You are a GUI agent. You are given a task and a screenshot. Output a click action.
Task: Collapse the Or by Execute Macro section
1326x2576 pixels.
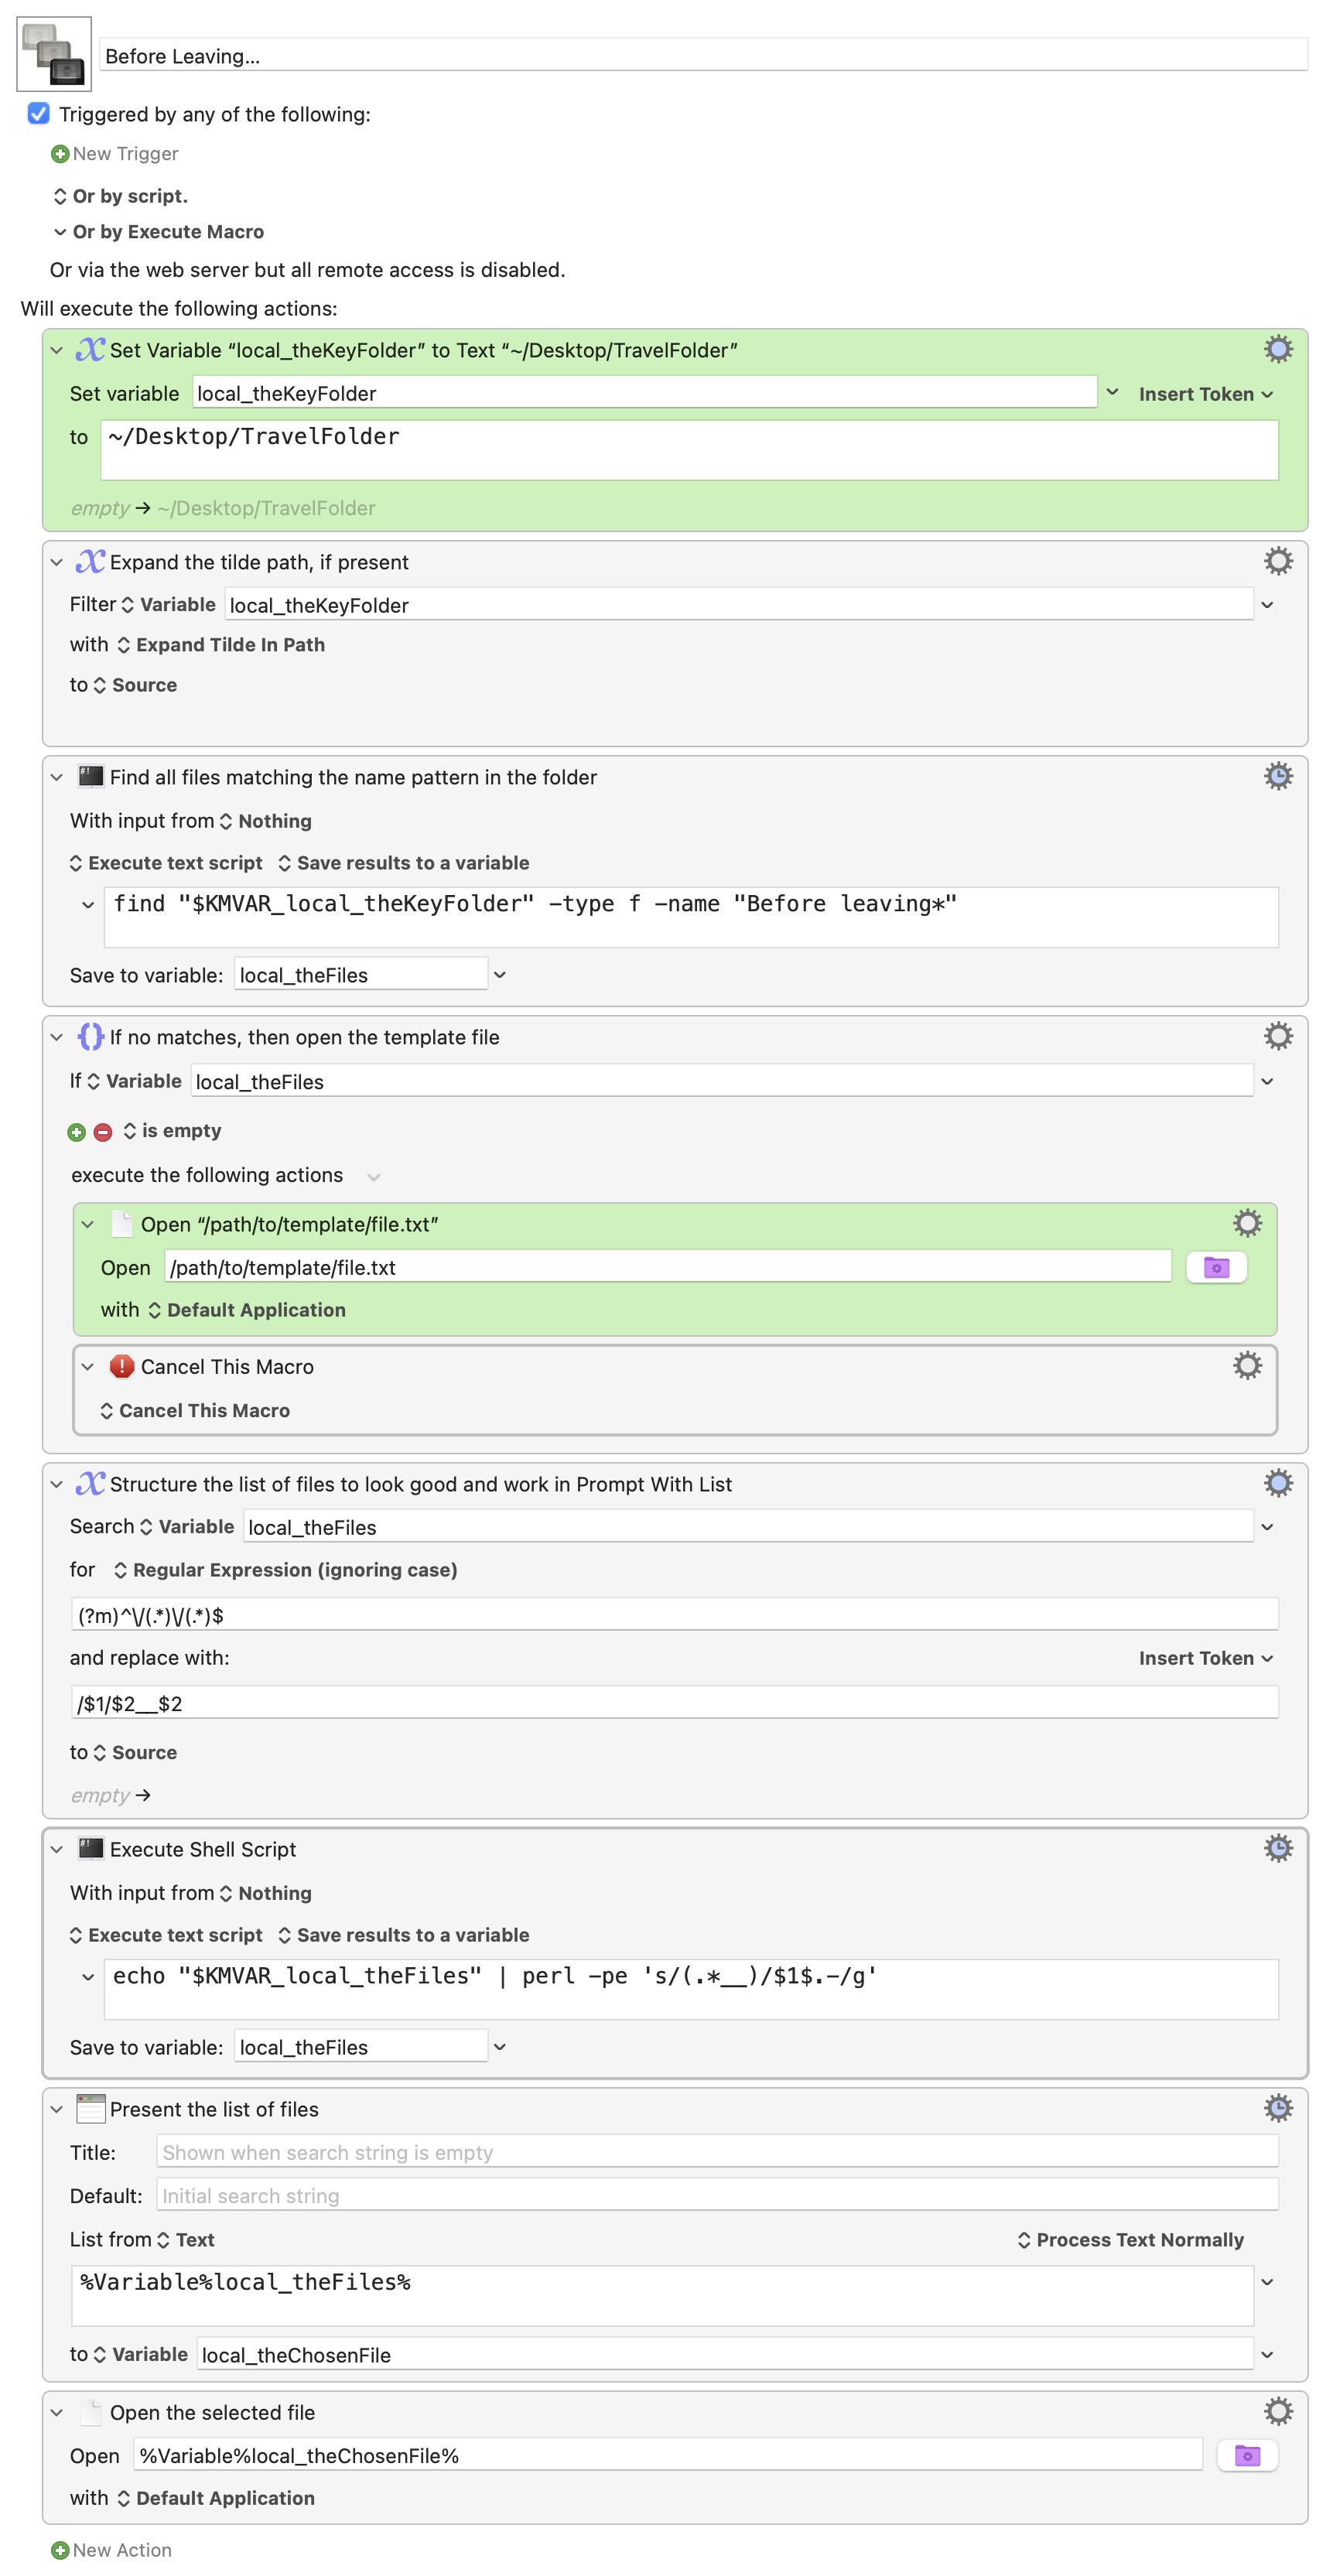pos(60,232)
